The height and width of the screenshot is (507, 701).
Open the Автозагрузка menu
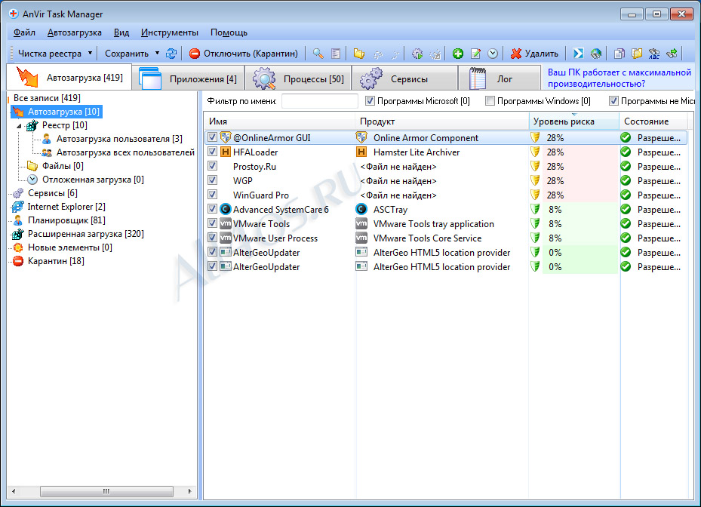coord(74,32)
